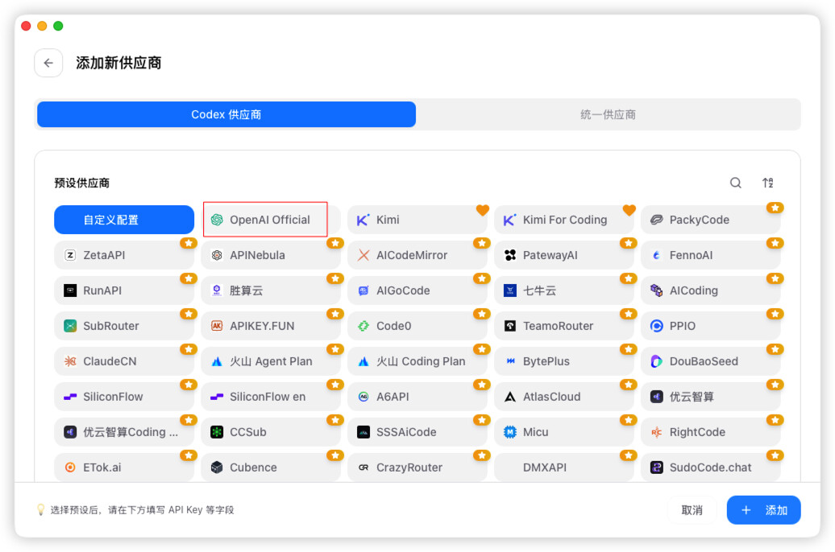Click the 火山 Coding Plan logo icon
The height and width of the screenshot is (552, 835).
(363, 361)
